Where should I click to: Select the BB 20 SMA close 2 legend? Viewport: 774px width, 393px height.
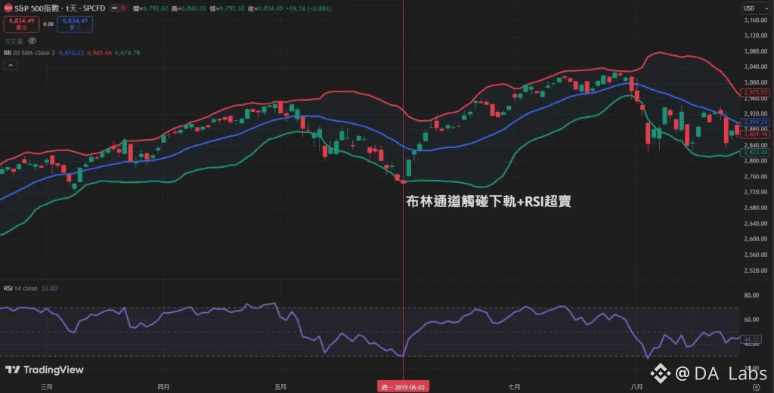click(x=29, y=53)
